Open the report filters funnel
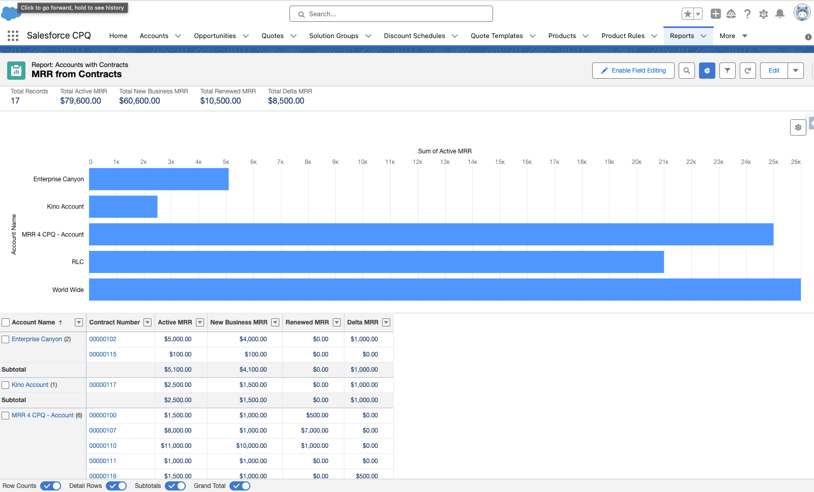The width and height of the screenshot is (814, 492). 728,71
